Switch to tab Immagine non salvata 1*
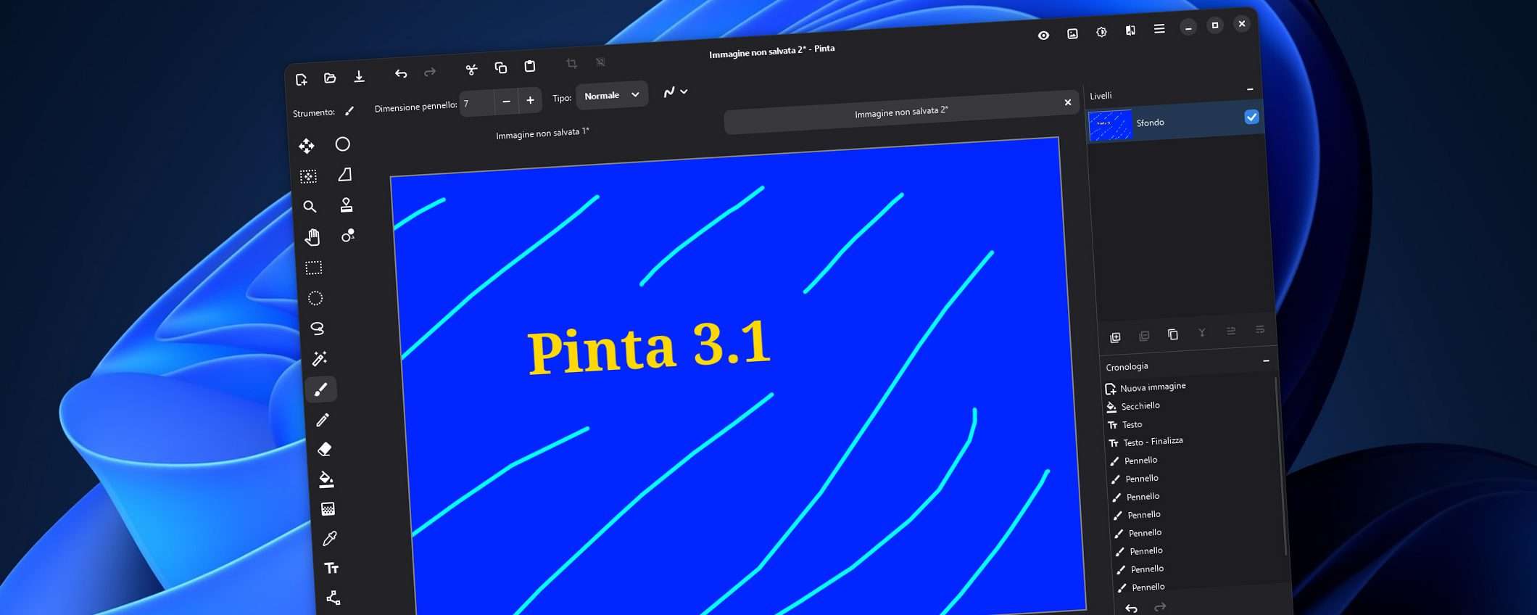This screenshot has height=615, width=1537. click(x=542, y=133)
